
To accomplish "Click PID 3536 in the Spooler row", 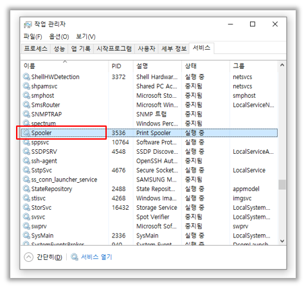I will click(x=118, y=133).
